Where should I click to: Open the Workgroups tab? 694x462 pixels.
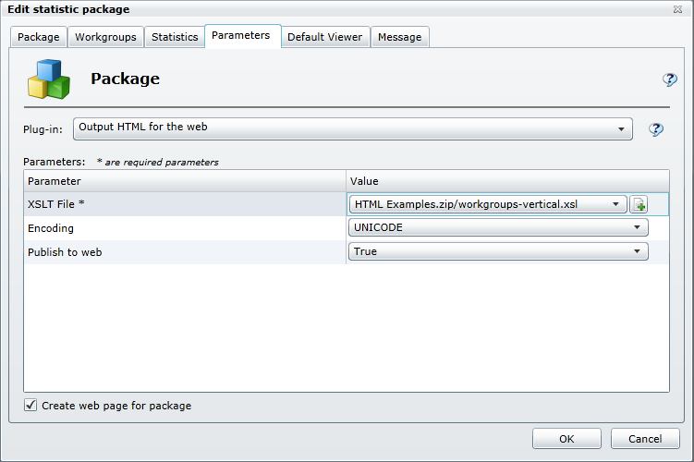click(x=105, y=37)
